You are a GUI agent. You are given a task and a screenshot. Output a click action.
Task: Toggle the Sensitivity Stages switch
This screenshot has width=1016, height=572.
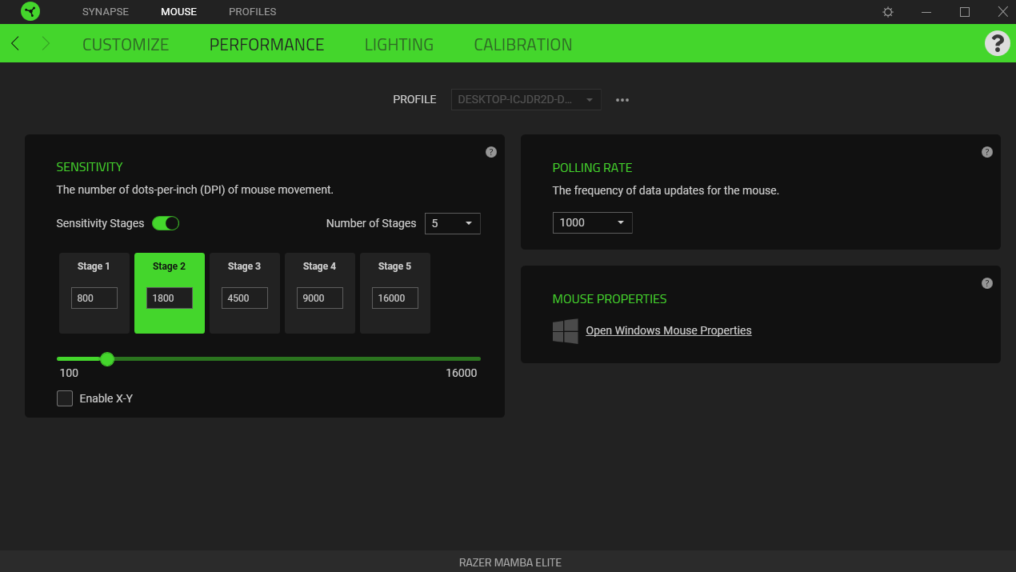coord(166,223)
